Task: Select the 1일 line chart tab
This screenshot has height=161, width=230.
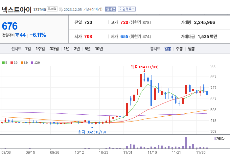Action: click(28, 49)
